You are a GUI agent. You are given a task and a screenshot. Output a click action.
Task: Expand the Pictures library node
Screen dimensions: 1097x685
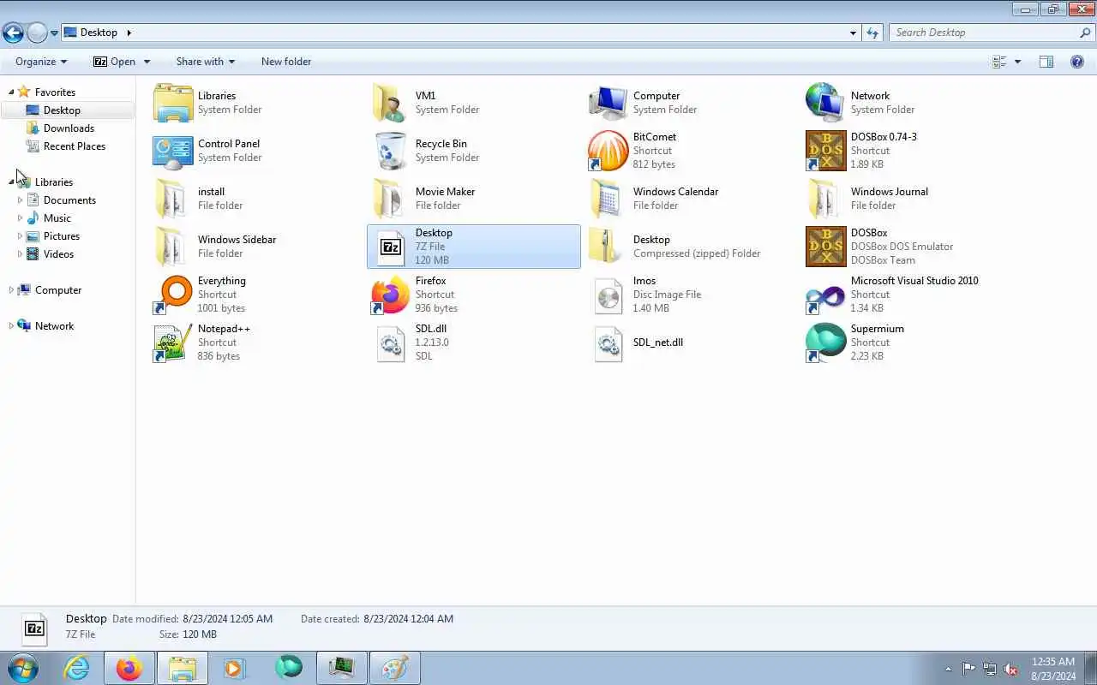[x=20, y=236]
